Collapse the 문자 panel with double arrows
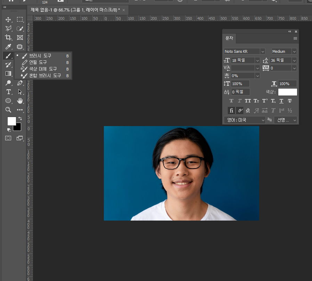 pos(290,31)
